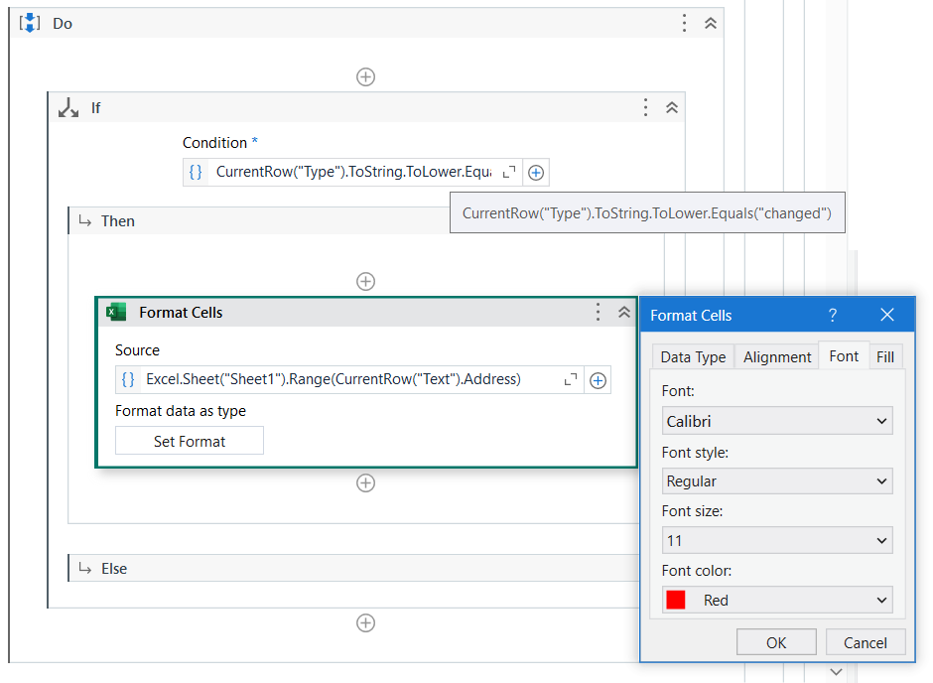The image size is (933, 683).
Task: Click the plus icon below Format Cells
Action: tap(365, 482)
